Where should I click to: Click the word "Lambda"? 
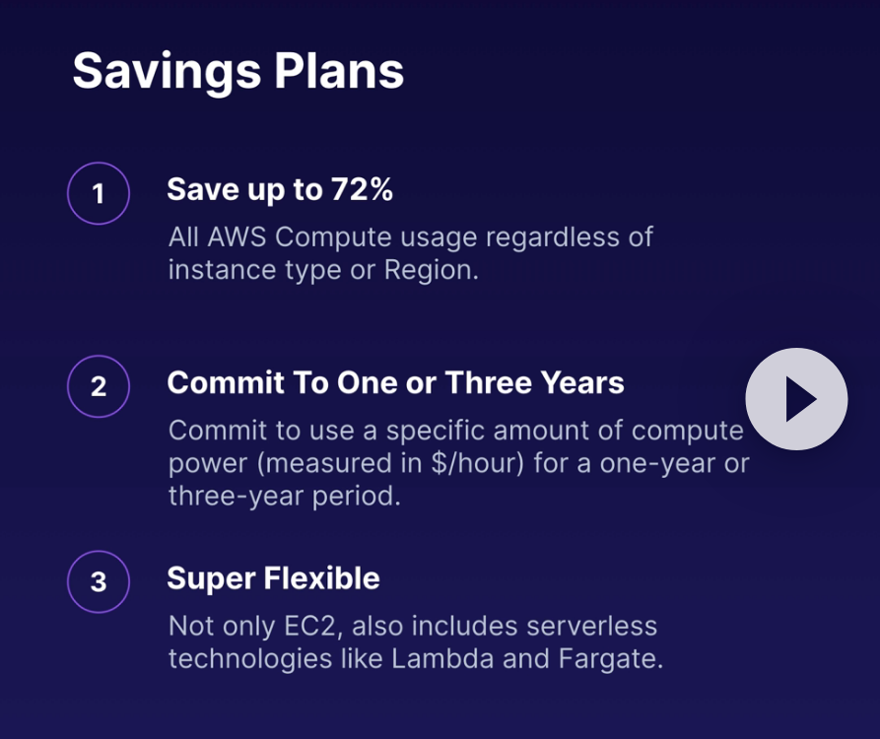[x=442, y=658]
